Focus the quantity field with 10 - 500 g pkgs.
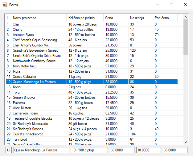The height and width of the screenshot is (156, 193). pyautogui.click(x=89, y=150)
